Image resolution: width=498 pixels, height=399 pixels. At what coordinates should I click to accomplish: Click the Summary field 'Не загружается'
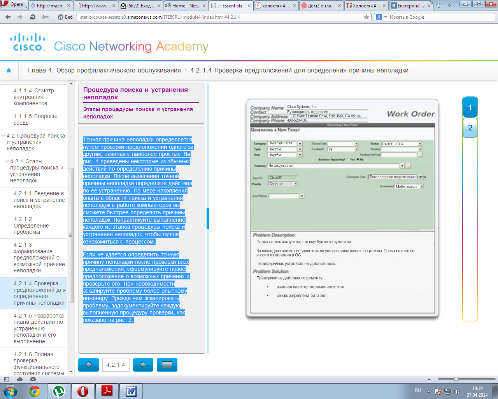(x=333, y=166)
